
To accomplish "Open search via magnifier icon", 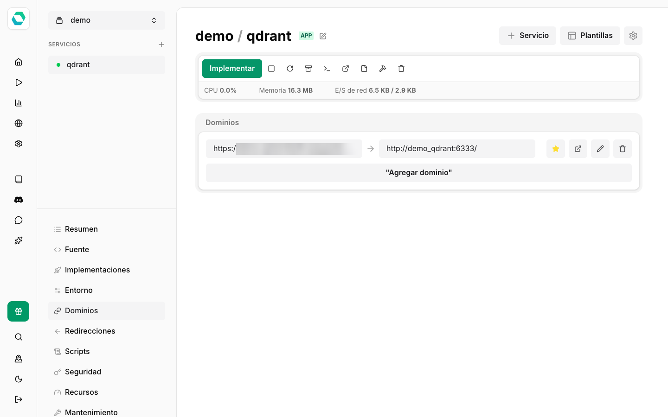I will point(19,337).
